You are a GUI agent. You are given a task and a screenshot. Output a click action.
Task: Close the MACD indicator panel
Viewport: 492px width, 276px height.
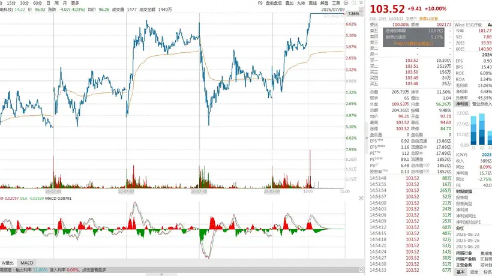[361, 198]
